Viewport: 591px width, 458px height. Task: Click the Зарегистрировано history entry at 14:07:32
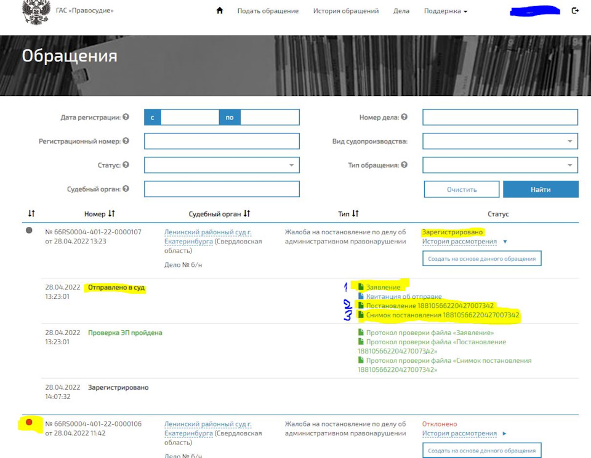[118, 387]
